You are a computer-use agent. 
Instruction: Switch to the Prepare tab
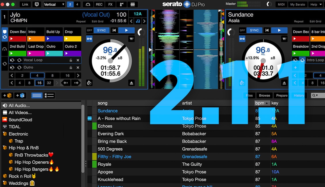coord(282,96)
